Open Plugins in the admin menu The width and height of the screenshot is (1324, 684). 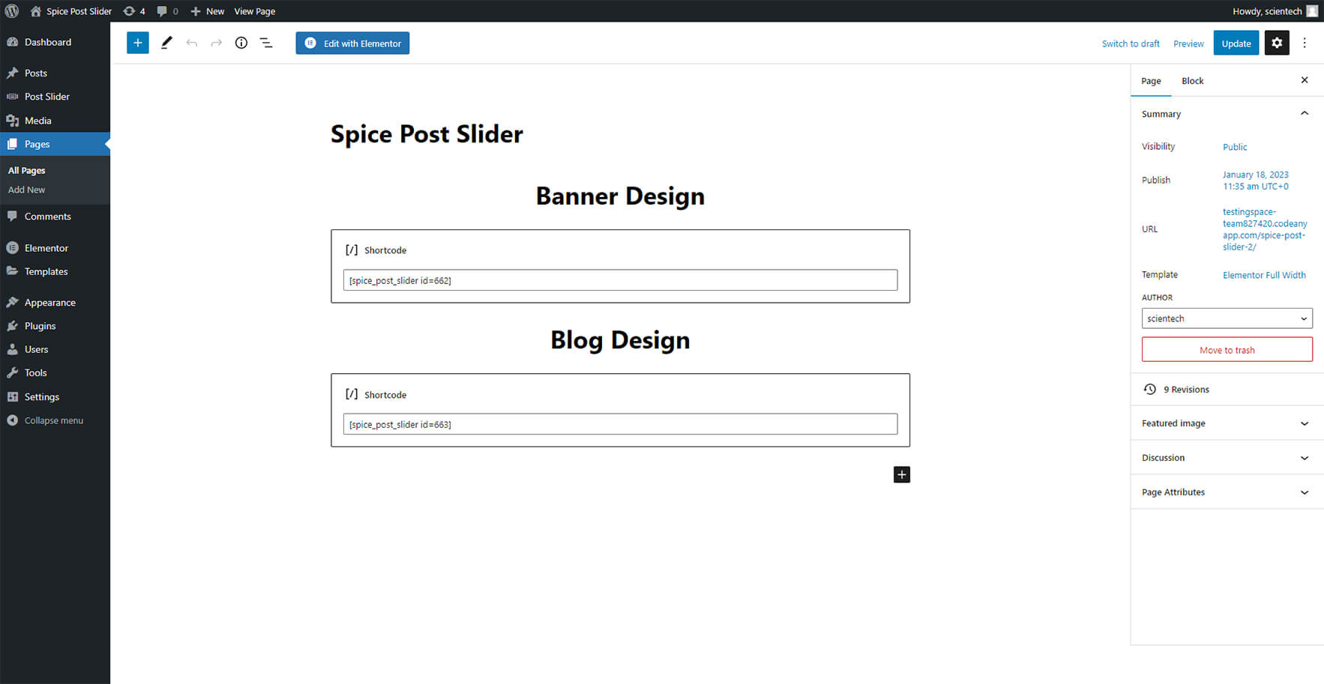(40, 326)
